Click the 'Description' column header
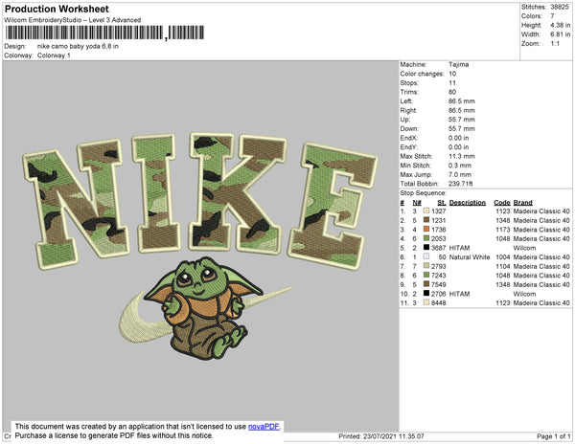575x444 pixels. [x=468, y=203]
